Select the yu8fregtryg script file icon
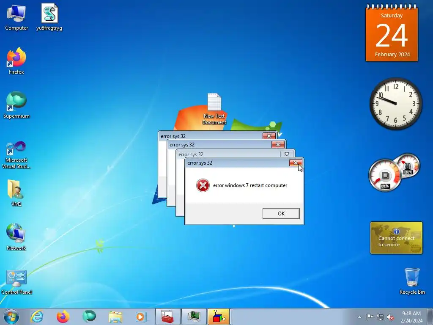 coord(49,17)
